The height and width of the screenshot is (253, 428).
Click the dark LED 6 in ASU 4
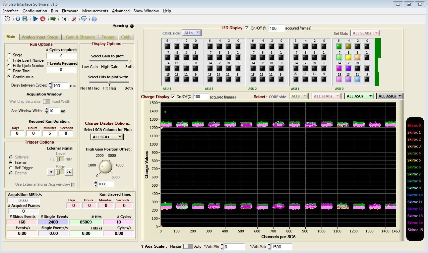(x=168, y=46)
